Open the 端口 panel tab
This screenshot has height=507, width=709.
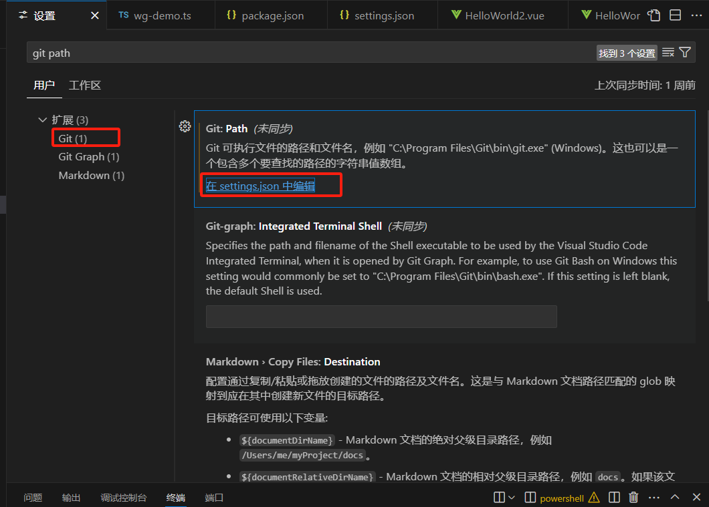[x=214, y=498]
